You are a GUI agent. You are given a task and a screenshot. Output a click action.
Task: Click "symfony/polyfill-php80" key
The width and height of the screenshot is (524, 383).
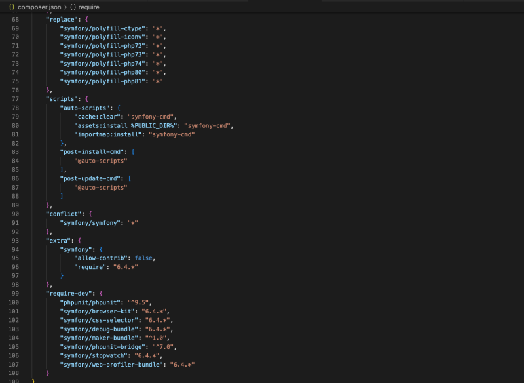coord(103,73)
